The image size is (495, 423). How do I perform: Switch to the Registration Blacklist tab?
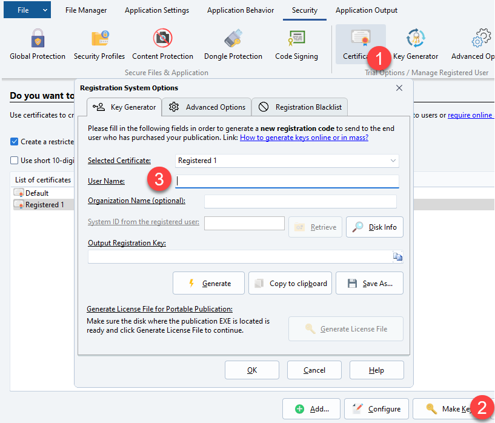(x=300, y=107)
